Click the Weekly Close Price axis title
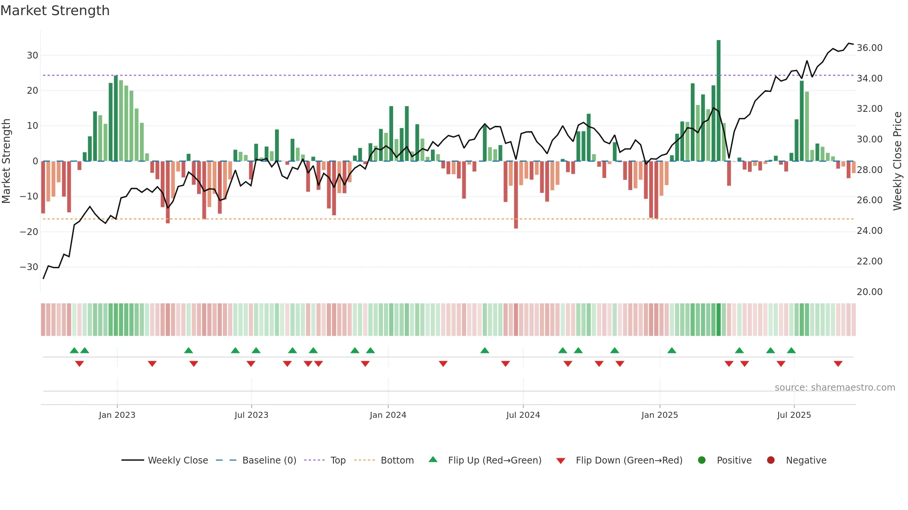 897,161
